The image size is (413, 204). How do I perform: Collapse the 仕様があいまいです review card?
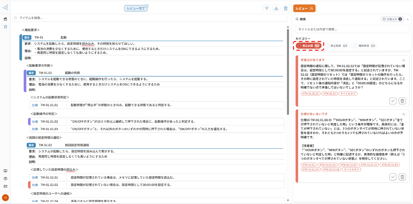pyautogui.click(x=403, y=114)
